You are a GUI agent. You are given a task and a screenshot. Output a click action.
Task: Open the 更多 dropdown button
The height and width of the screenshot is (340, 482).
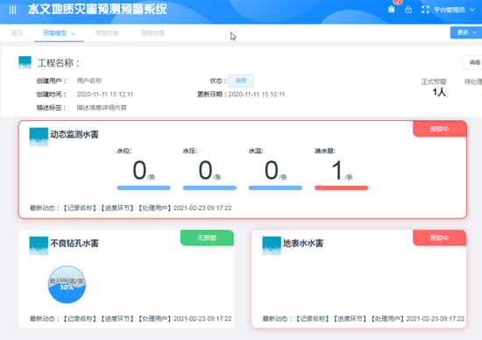tap(466, 32)
